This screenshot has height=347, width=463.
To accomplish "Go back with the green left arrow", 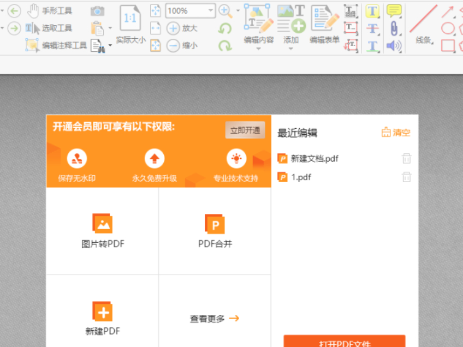I will [14, 11].
